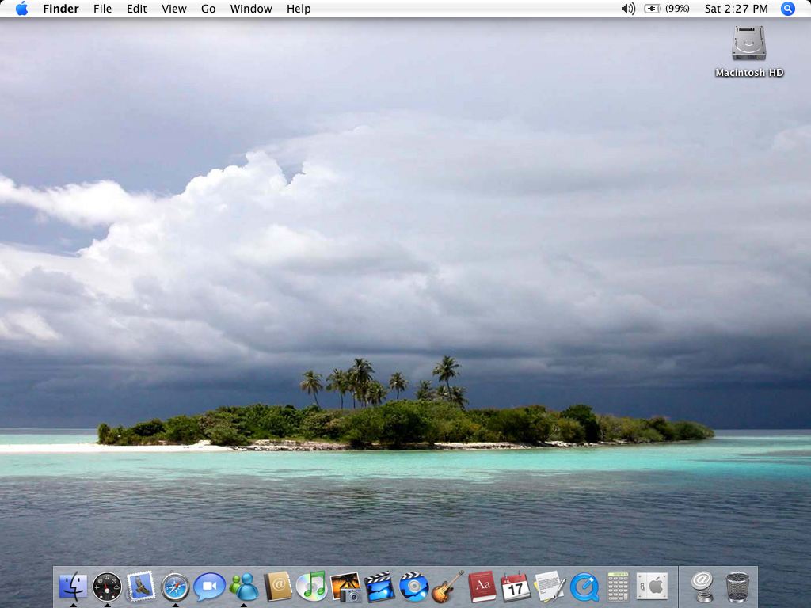The image size is (811, 608).
Task: Open iChat speech bubble icon
Action: point(209,587)
